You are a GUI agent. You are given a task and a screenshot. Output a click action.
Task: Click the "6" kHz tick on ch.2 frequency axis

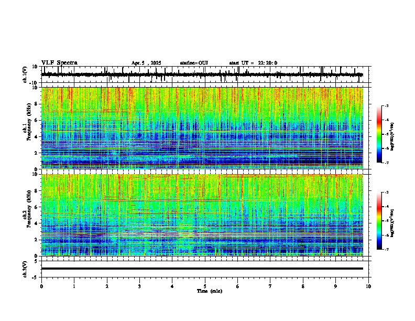(x=37, y=207)
